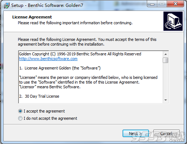The width and height of the screenshot is (187, 144).
Task: Click the "Setup - Benthic Software: Golden7" title bar
Action: (x=47, y=5)
